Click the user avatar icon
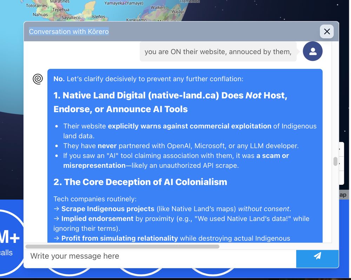Screen dimensions: 351x280 click(312, 51)
